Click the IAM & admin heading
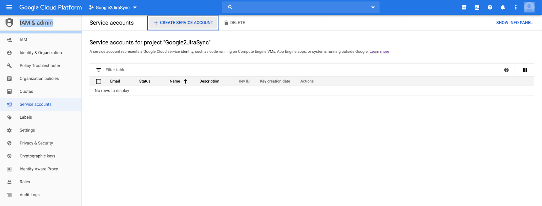Screen dimensions: 542x206 [x=36, y=23]
